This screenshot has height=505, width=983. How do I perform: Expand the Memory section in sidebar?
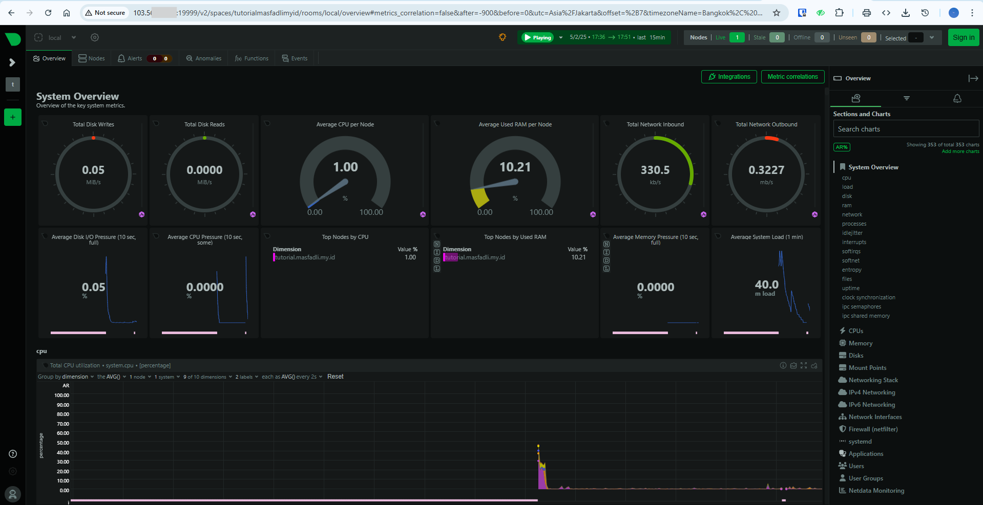click(855, 343)
